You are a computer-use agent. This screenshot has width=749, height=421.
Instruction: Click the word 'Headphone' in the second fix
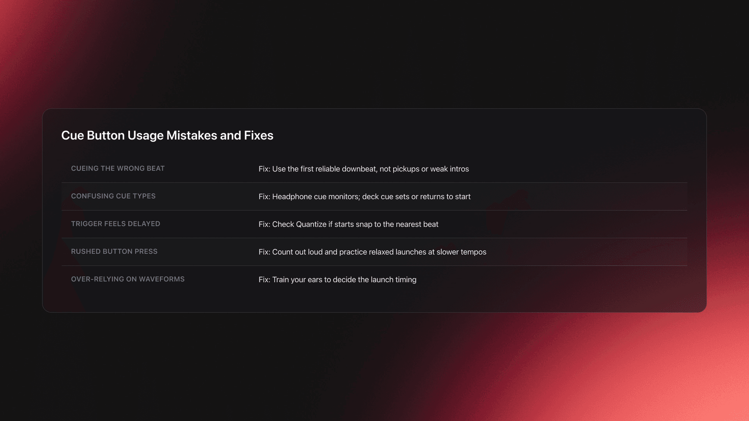[x=292, y=196]
